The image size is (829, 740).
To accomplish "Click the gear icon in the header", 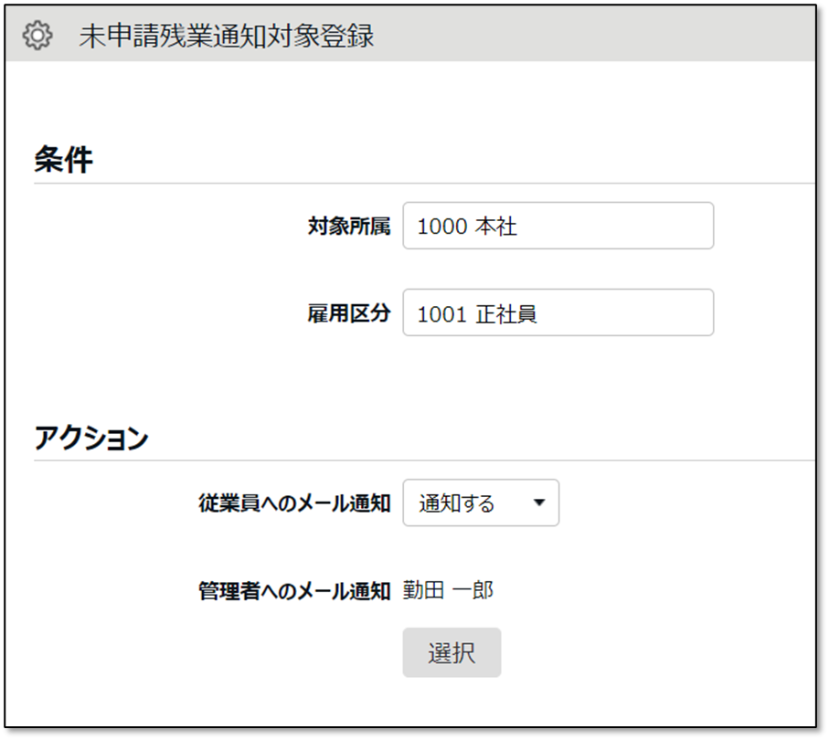I will click(x=37, y=37).
